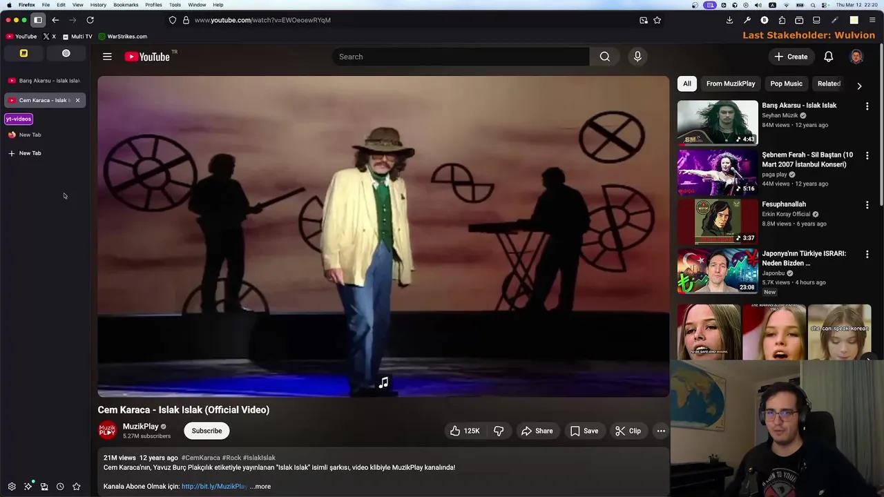Open the bit.ly MuzikPlay link in description

tap(214, 487)
